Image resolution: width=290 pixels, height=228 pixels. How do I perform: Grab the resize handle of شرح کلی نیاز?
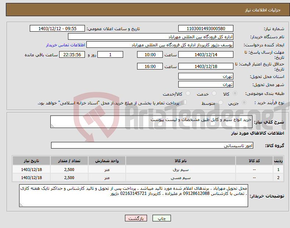coord(53,126)
